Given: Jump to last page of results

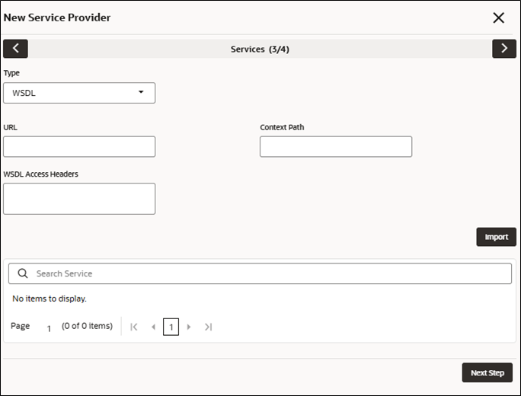Looking at the screenshot, I should pyautogui.click(x=209, y=327).
